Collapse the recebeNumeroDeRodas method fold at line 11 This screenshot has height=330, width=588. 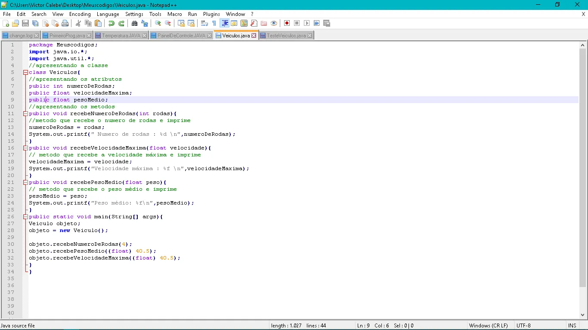point(25,113)
